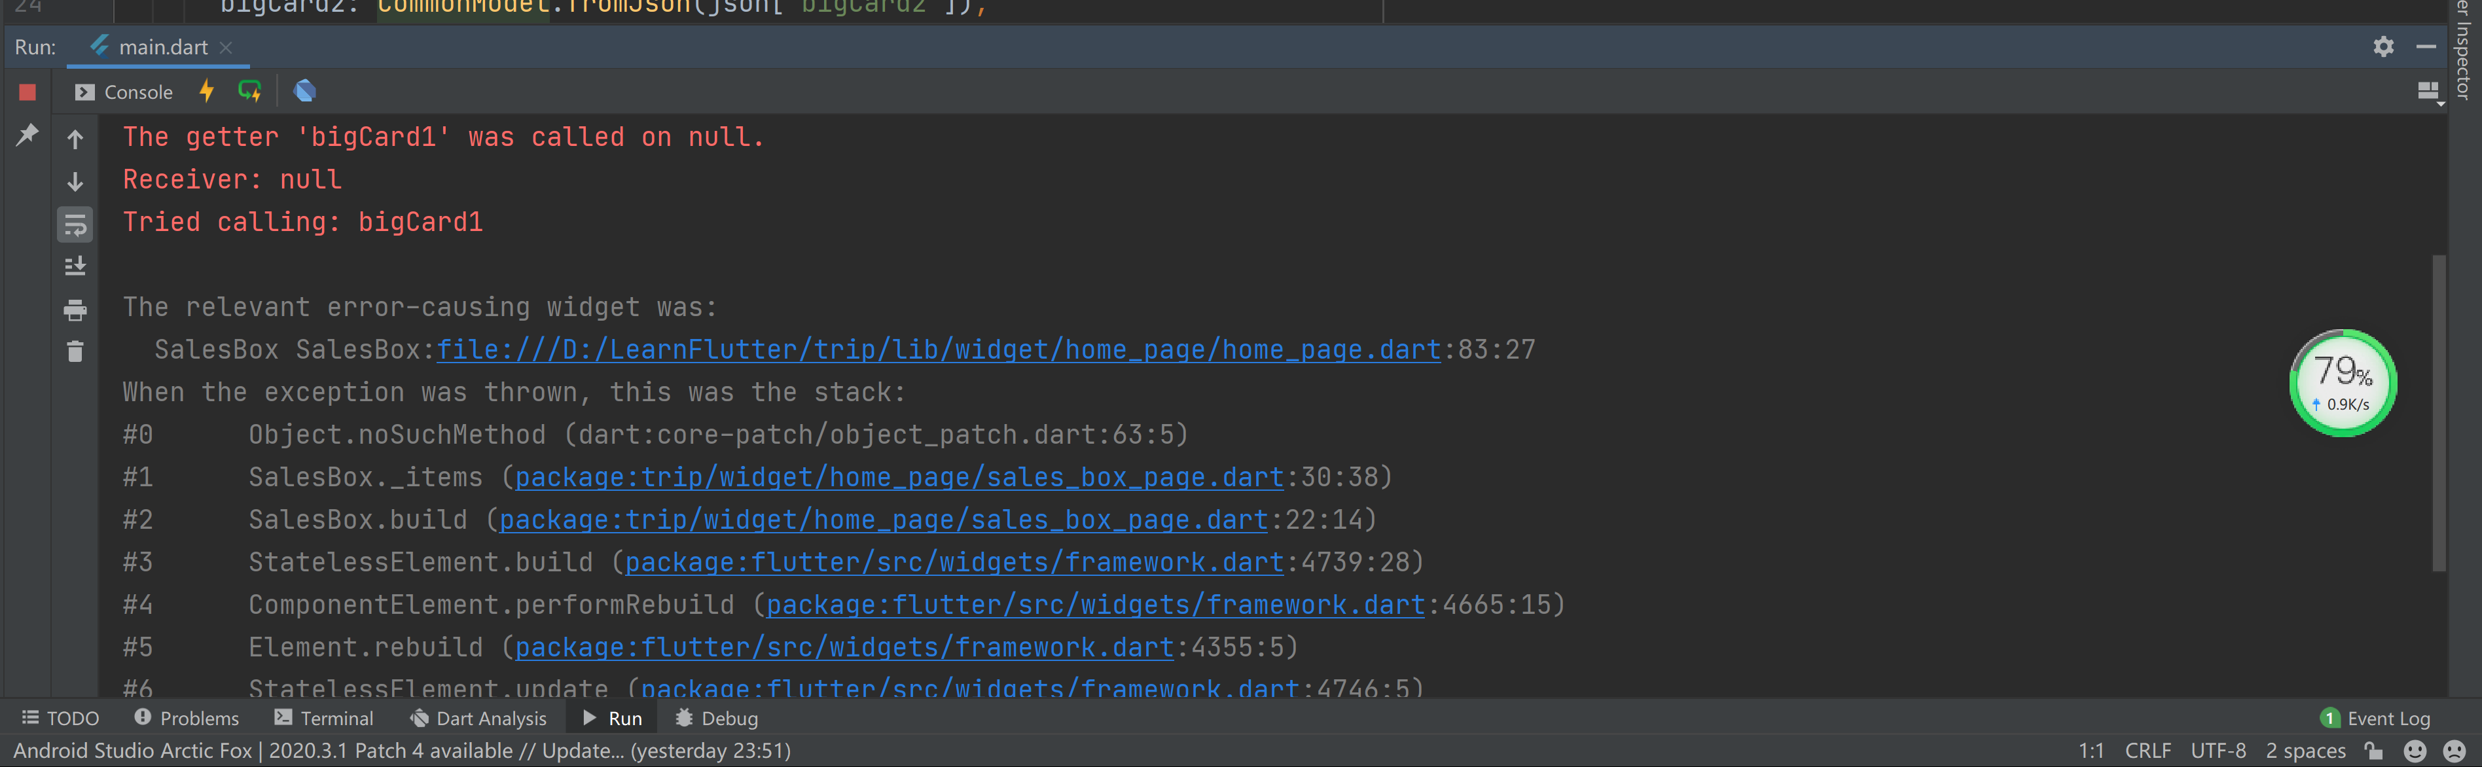The height and width of the screenshot is (767, 2482).
Task: Pin the Run tab
Action: tap(27, 135)
